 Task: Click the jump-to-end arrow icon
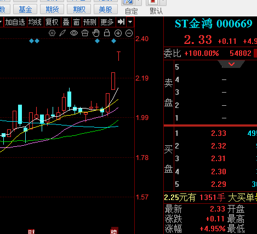121,22
